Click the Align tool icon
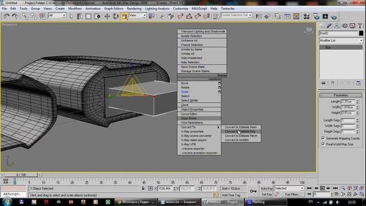This screenshot has width=366, height=206. tap(268, 16)
